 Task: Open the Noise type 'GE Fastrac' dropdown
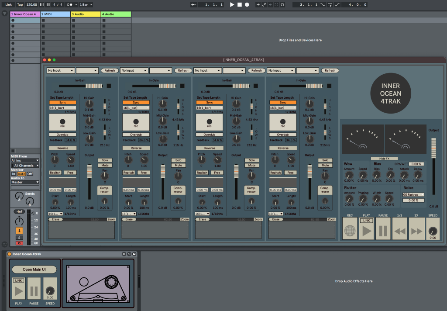pyautogui.click(x=413, y=195)
